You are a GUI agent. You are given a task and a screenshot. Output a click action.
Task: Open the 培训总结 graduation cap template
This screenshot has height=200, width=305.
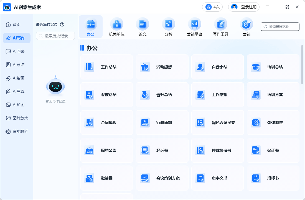point(256,67)
